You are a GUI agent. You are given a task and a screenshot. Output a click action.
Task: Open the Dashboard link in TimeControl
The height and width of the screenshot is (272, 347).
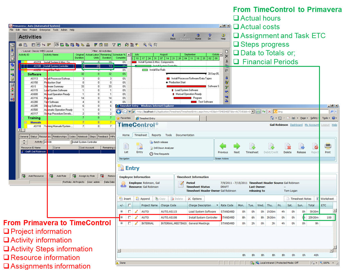pyautogui.click(x=296, y=125)
